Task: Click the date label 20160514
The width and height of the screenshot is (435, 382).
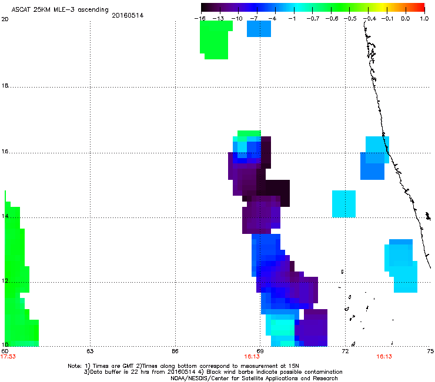Action: [x=128, y=15]
